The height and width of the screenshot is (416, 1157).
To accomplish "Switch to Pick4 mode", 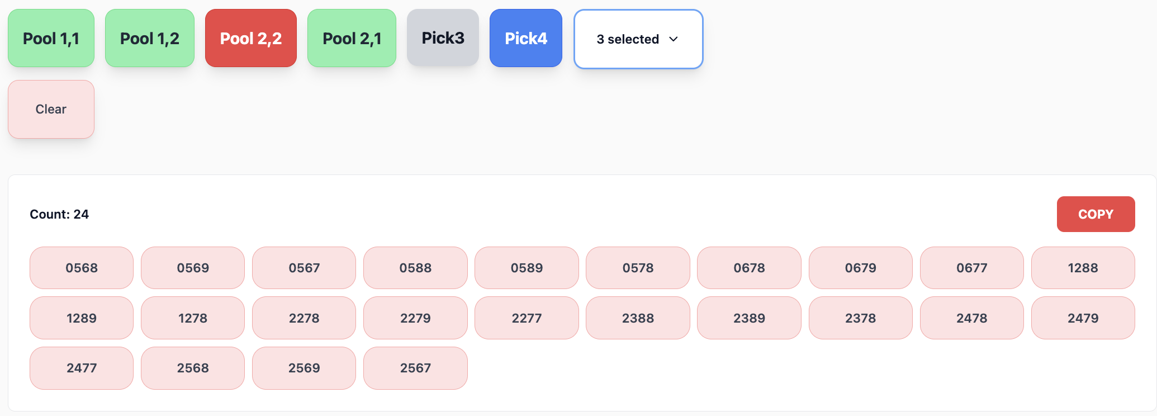I will click(x=525, y=38).
